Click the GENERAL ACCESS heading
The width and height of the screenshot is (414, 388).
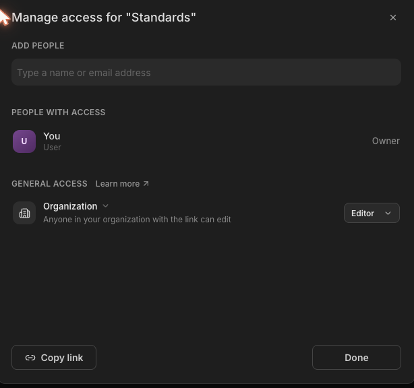pos(49,184)
